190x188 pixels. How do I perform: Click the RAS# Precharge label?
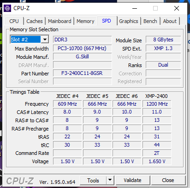(x=30, y=129)
